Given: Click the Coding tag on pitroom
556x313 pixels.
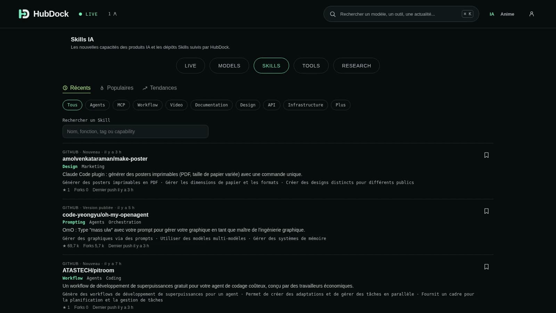Looking at the screenshot, I should [114, 278].
